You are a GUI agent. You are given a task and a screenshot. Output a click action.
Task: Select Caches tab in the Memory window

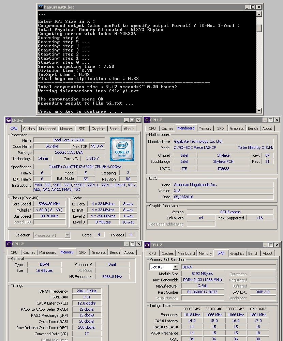(x=29, y=252)
